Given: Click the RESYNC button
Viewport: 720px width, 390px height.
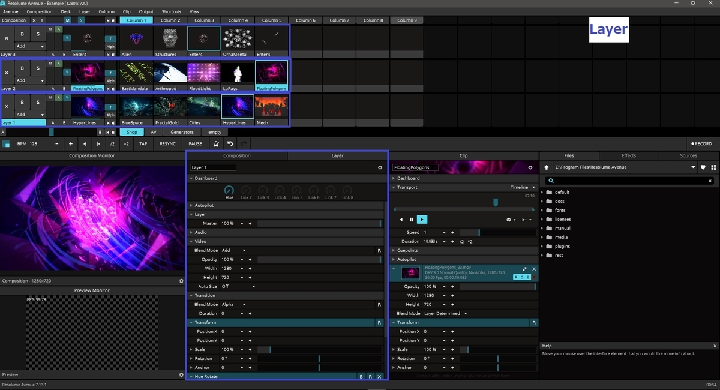Looking at the screenshot, I should pos(168,144).
